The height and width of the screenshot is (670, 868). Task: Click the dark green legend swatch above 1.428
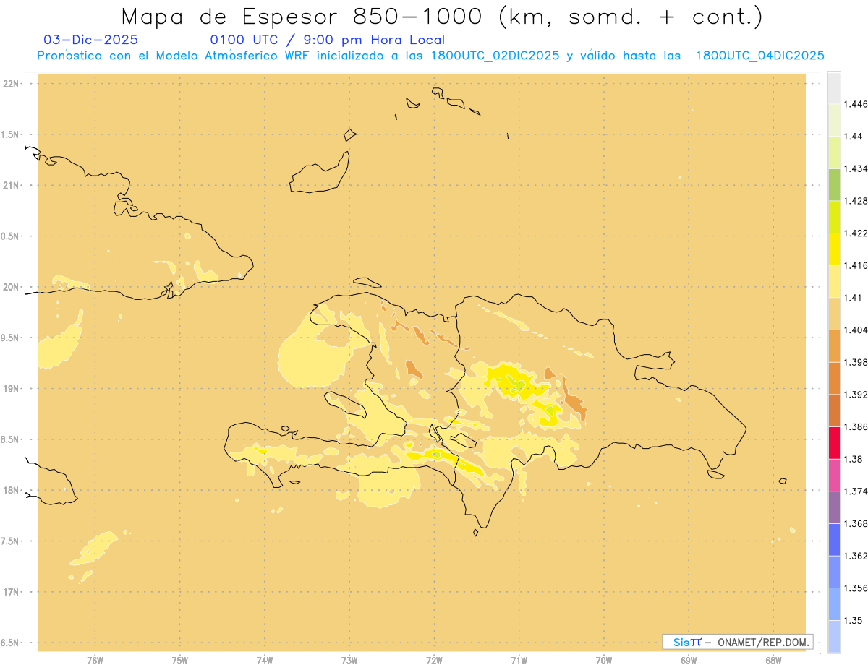tap(834, 184)
